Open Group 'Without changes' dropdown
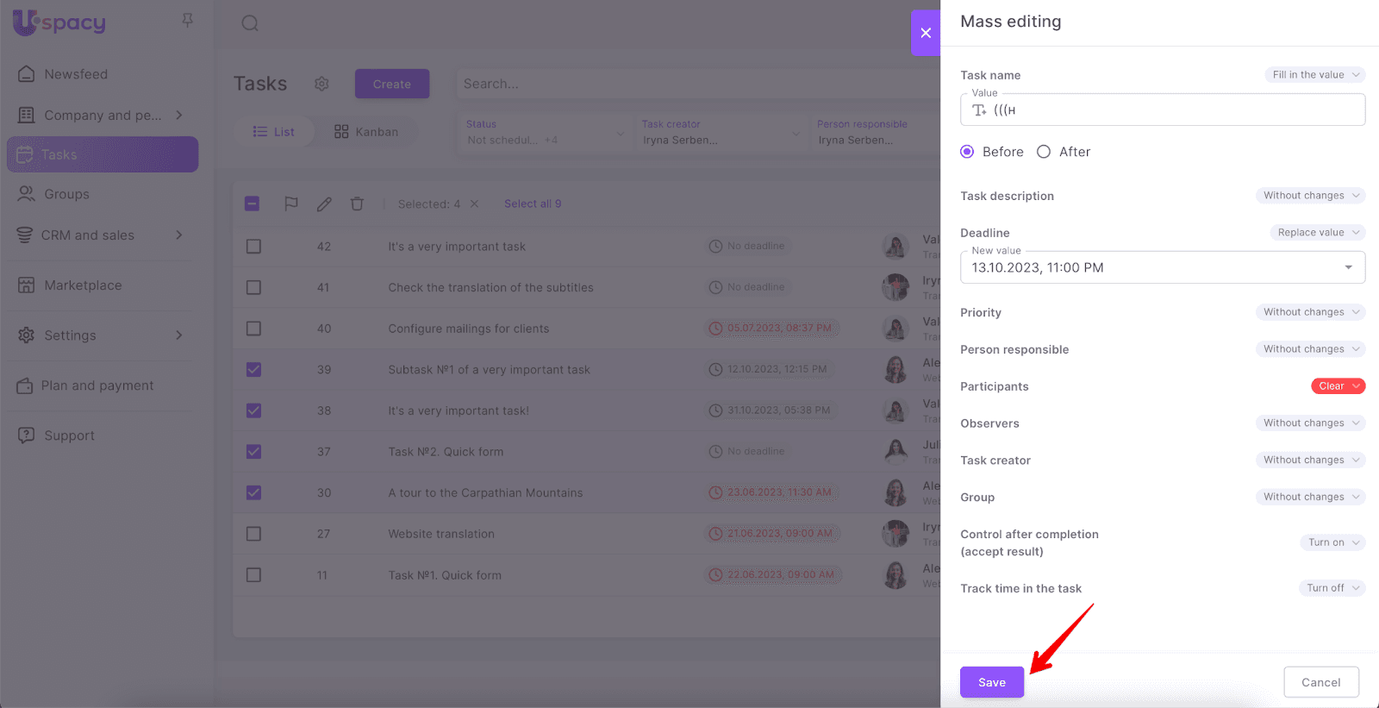The height and width of the screenshot is (708, 1379). 1310,498
